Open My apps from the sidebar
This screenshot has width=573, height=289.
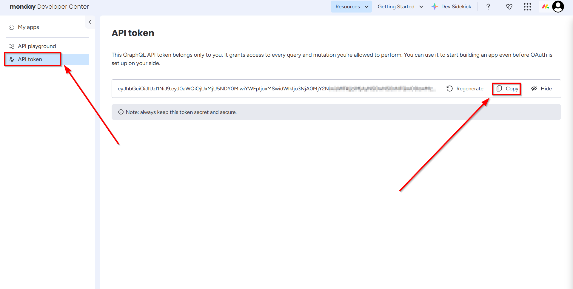click(28, 27)
